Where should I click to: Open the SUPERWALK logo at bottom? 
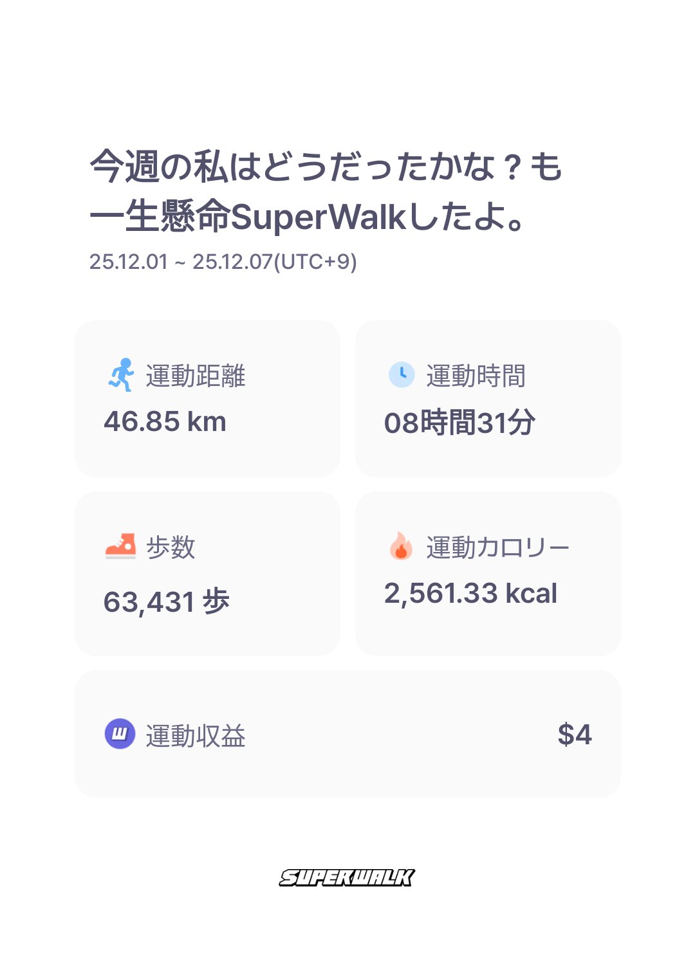(x=347, y=877)
